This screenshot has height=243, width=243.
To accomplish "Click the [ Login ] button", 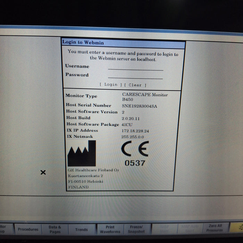I will click(x=110, y=85).
